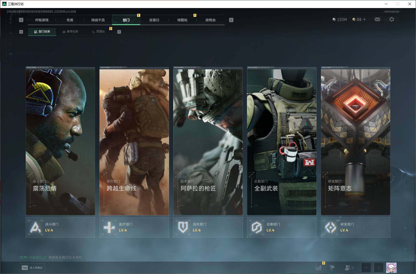
Task: Click the first empty squad slot plus
Action: click(x=366, y=268)
